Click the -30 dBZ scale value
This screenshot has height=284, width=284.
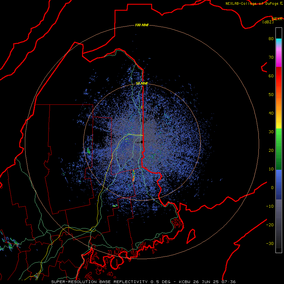coord(270,243)
